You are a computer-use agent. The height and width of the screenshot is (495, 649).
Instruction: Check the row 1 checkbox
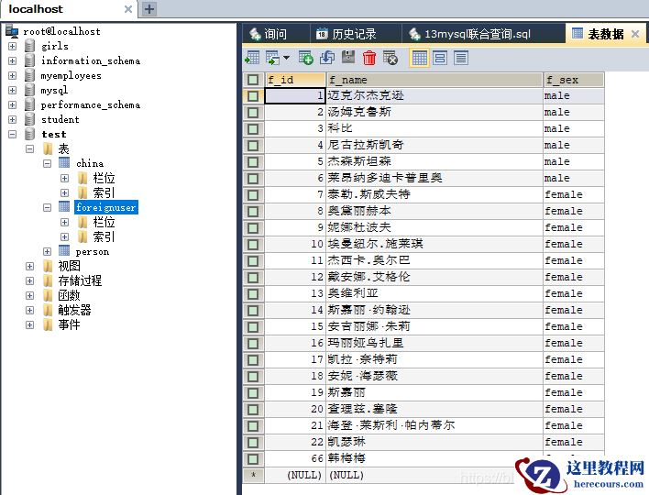pyautogui.click(x=253, y=96)
